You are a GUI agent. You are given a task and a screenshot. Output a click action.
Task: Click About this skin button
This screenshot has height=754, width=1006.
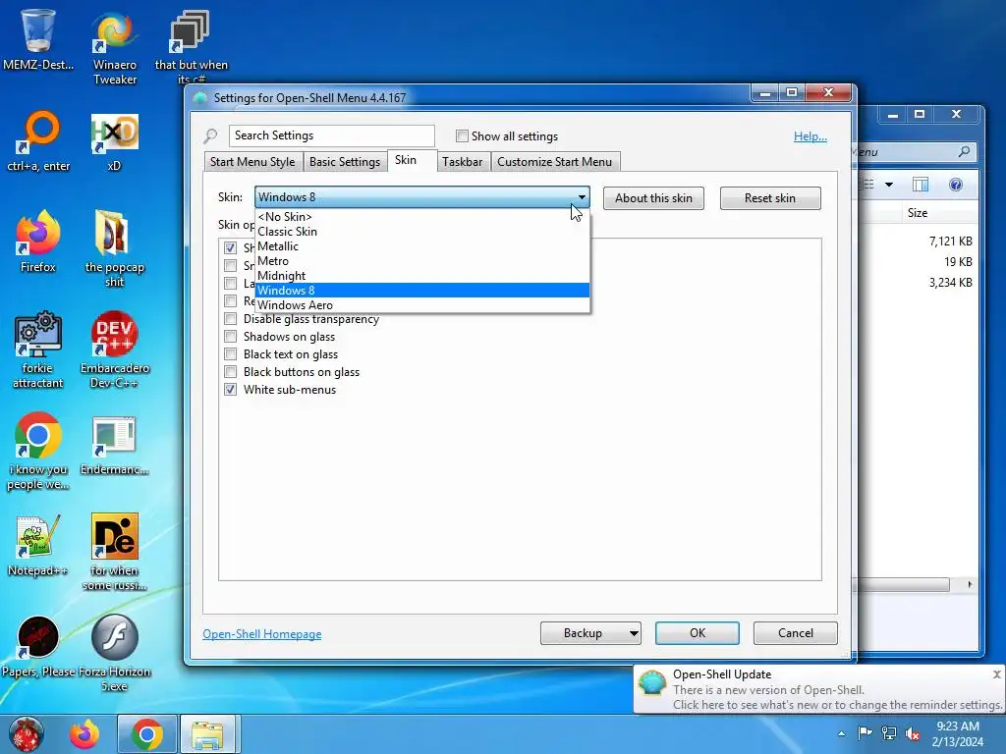coord(653,198)
